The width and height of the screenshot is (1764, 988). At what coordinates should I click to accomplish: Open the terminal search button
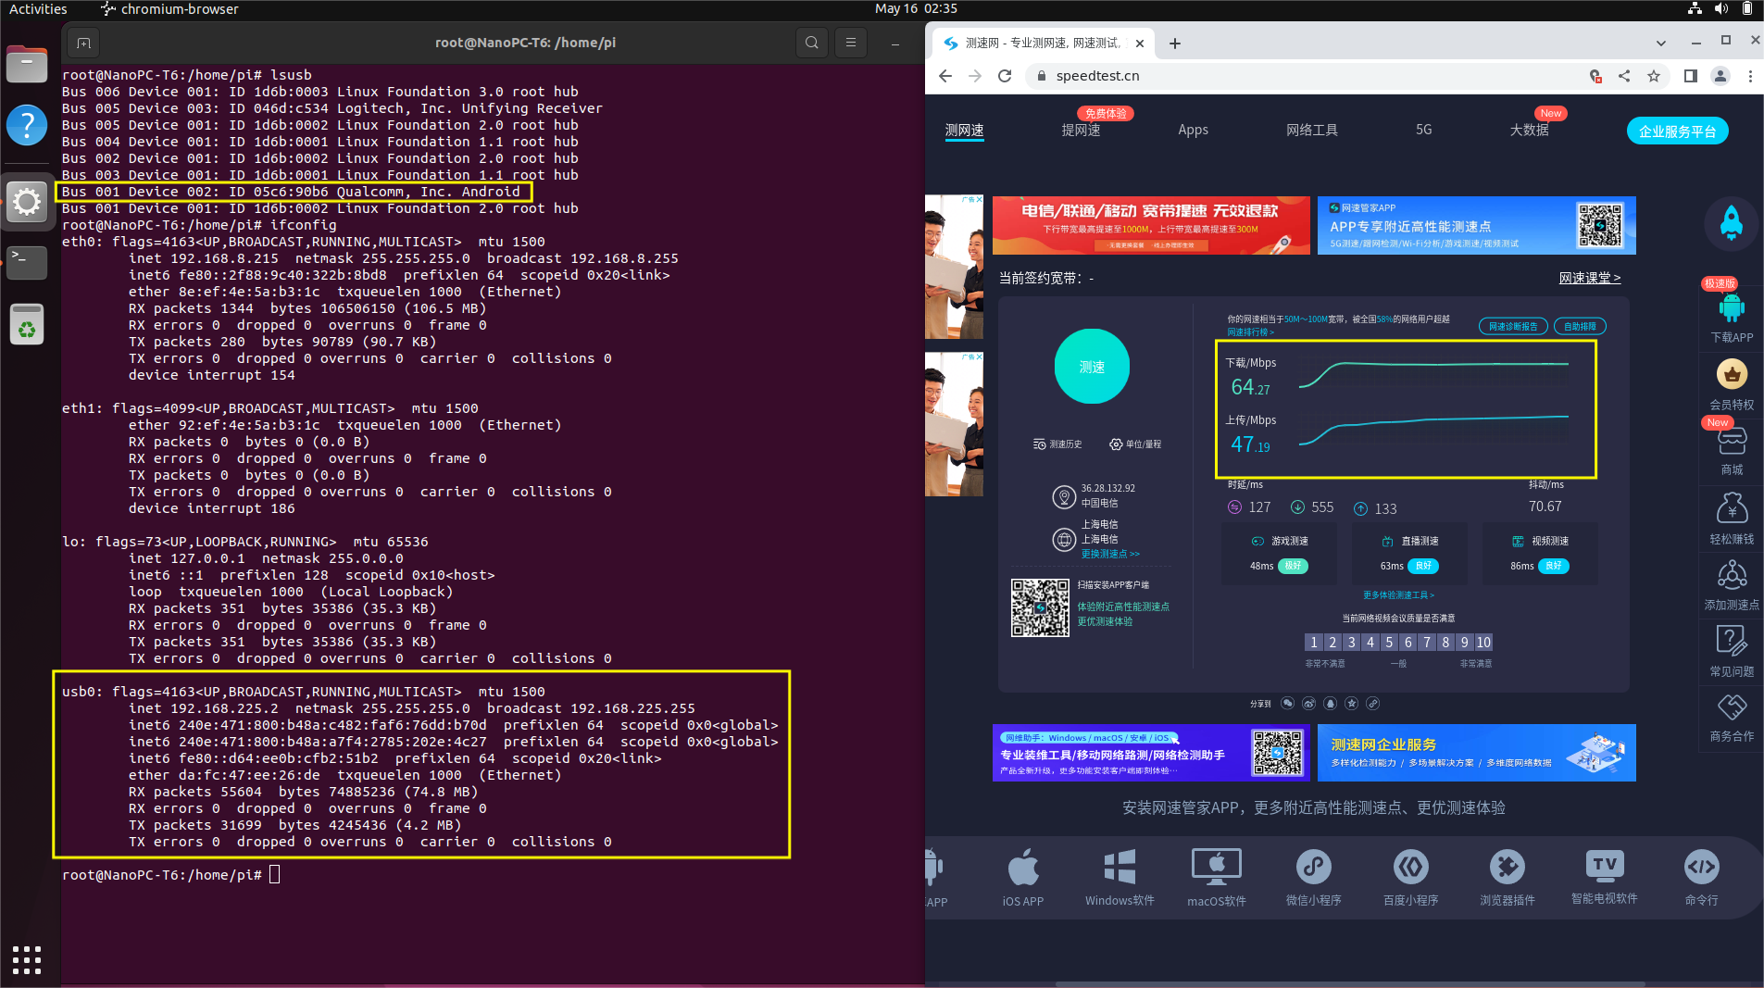(x=811, y=43)
